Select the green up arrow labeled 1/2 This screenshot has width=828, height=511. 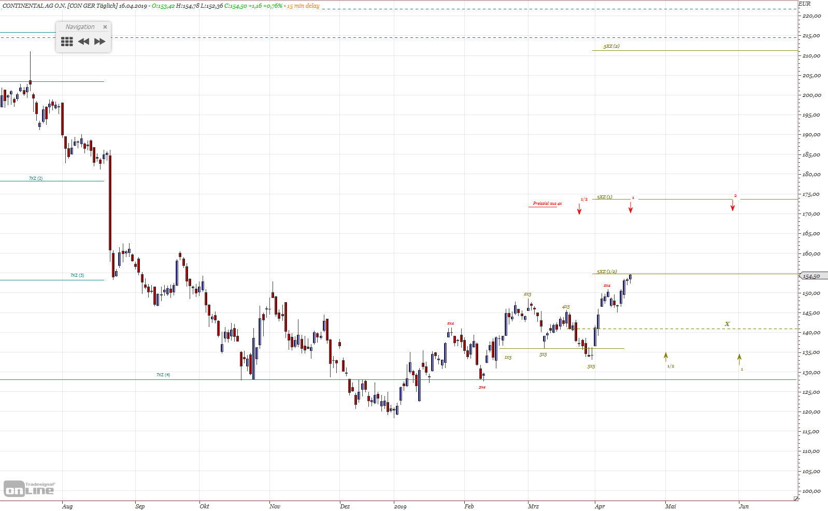click(666, 357)
